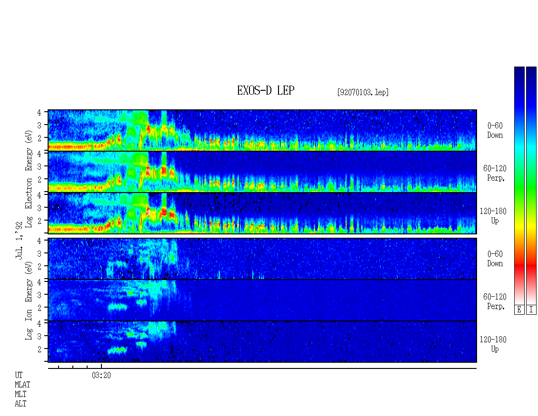
Task: Click the [92070103.lep] filename label
Action: (x=363, y=92)
